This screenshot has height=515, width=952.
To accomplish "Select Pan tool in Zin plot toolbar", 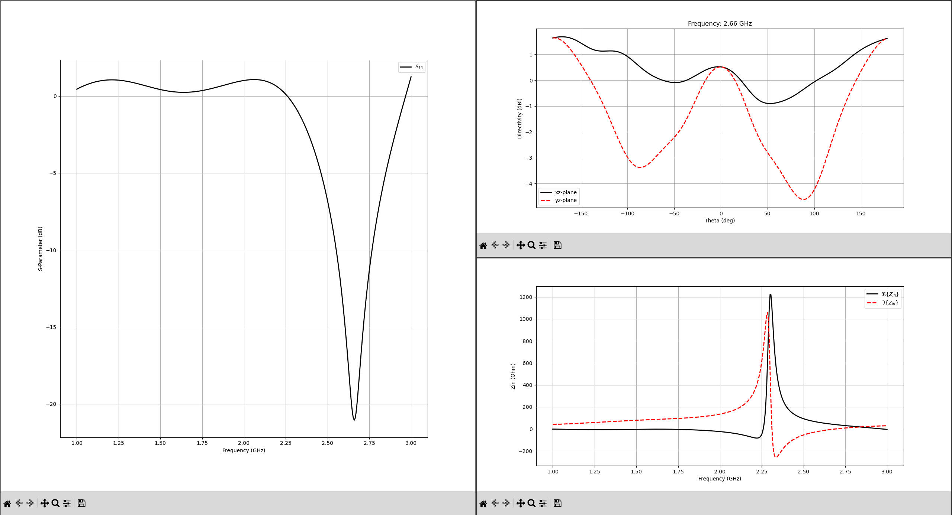I will pos(521,503).
